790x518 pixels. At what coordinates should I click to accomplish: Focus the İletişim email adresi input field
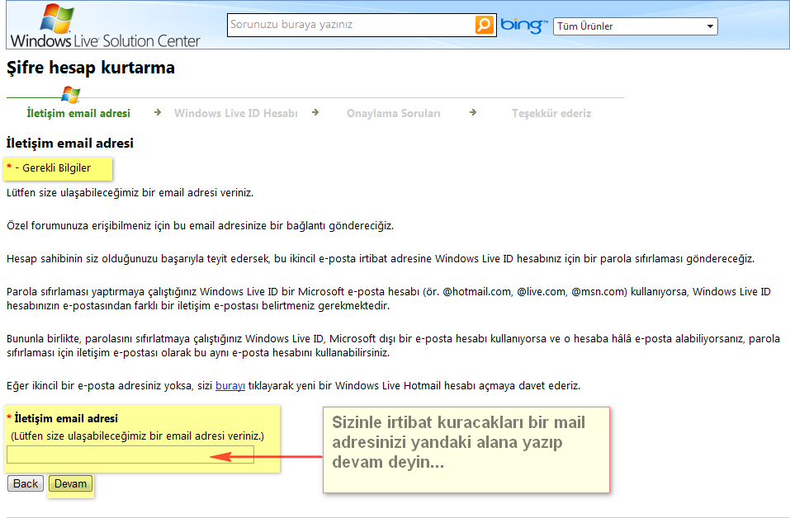point(130,454)
